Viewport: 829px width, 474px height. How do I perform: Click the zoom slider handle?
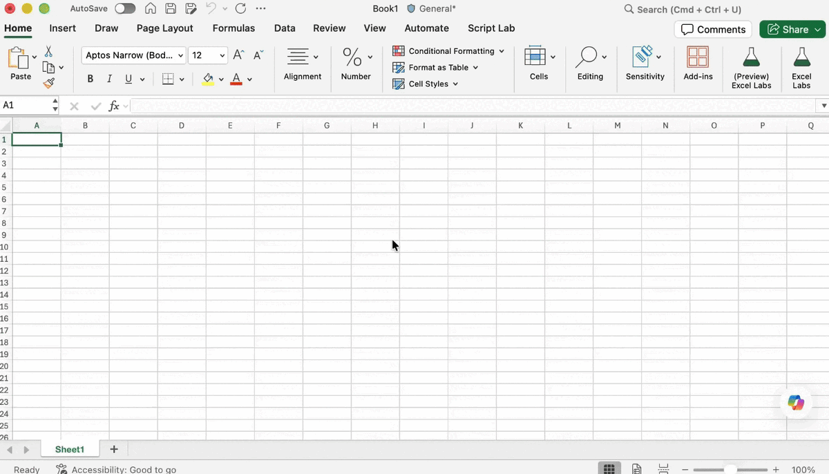click(x=730, y=469)
